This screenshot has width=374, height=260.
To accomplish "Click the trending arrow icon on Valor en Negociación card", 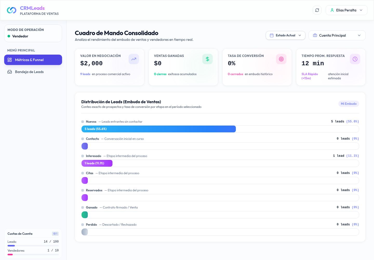I will tap(134, 59).
